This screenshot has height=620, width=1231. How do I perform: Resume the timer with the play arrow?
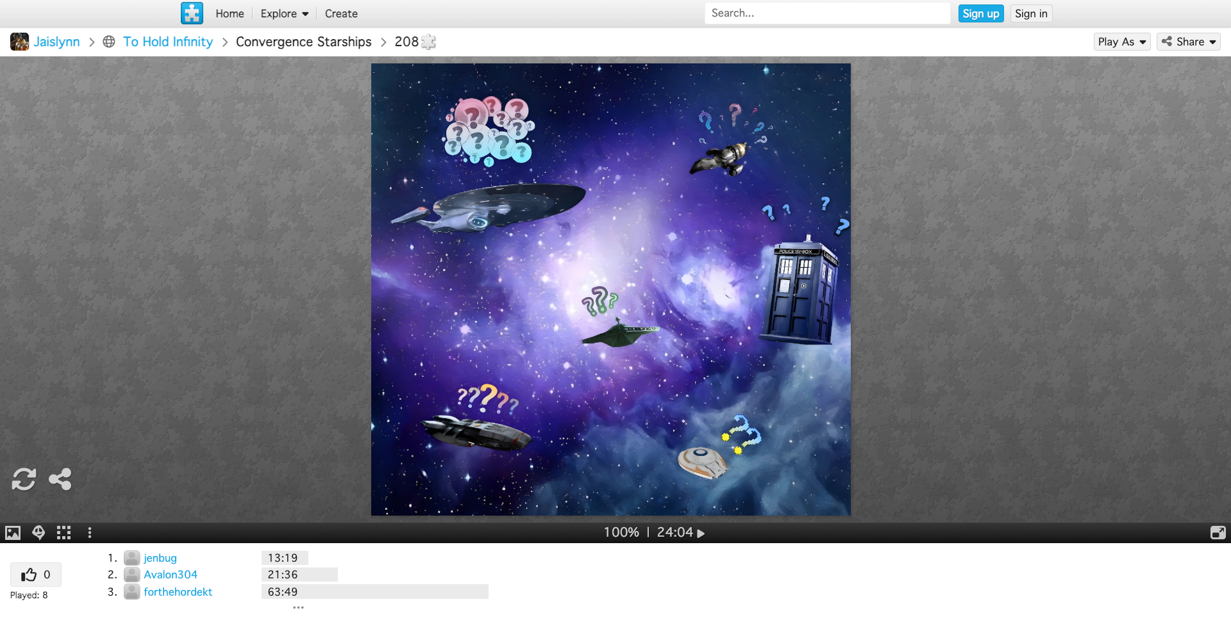click(701, 533)
